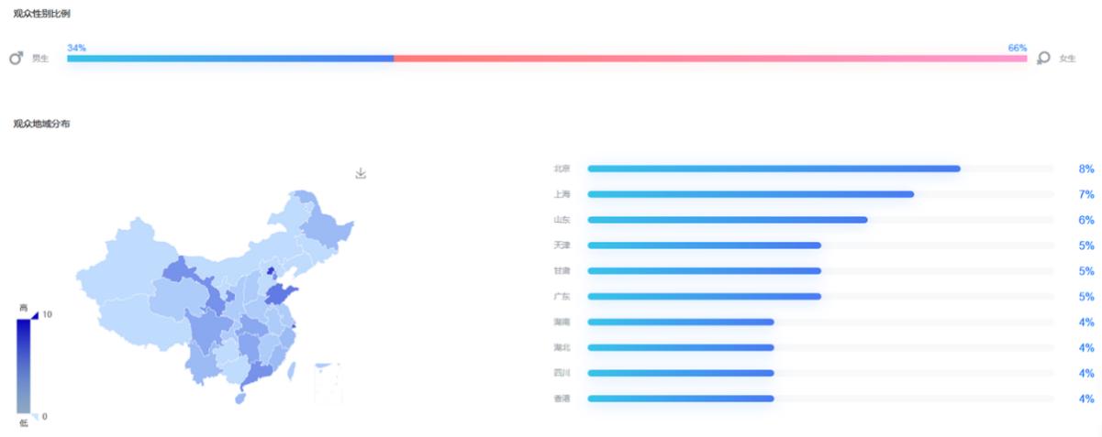Viewport: 1102px width, 437px height.
Task: Click Hainan island on the map
Action: [x=240, y=398]
